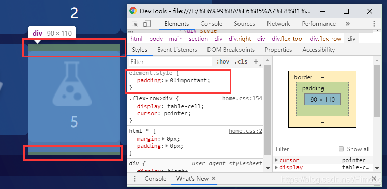Select body in the breadcrumb
This screenshot has width=387, height=189.
pos(156,39)
